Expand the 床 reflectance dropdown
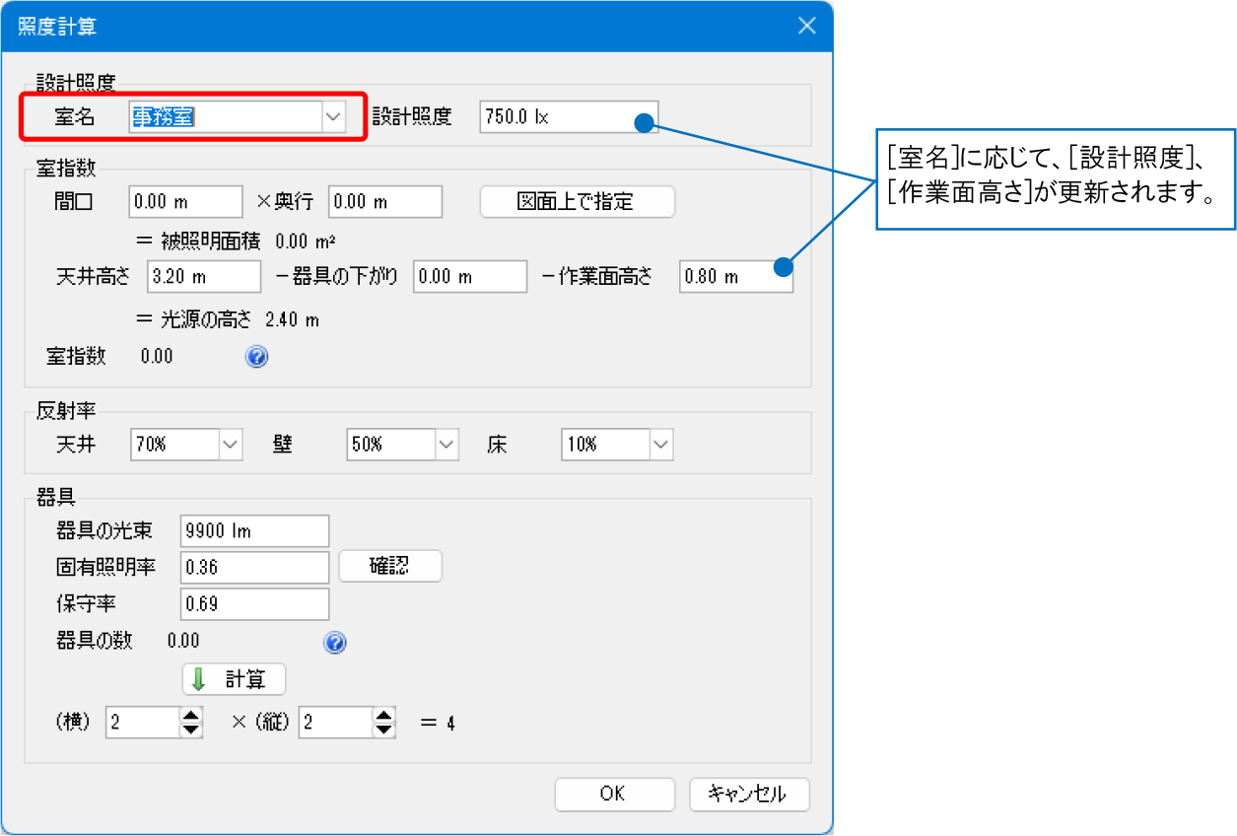The image size is (1237, 836). (x=661, y=445)
